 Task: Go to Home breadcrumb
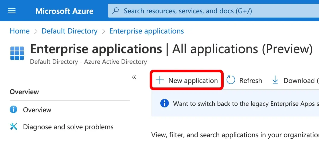(x=20, y=31)
